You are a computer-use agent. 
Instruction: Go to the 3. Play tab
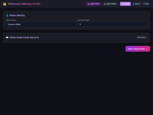146,4
